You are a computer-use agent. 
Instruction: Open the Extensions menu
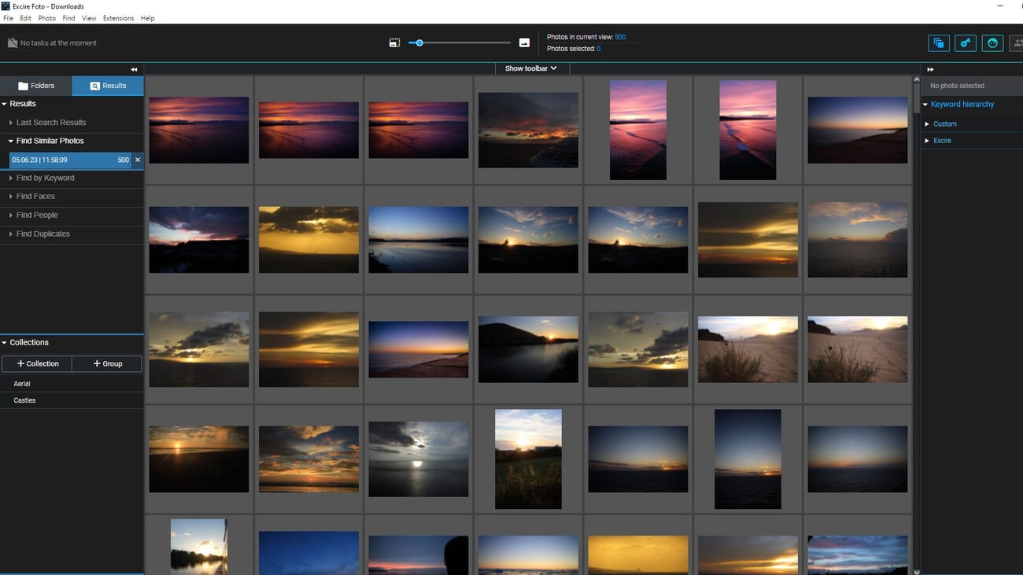point(118,18)
